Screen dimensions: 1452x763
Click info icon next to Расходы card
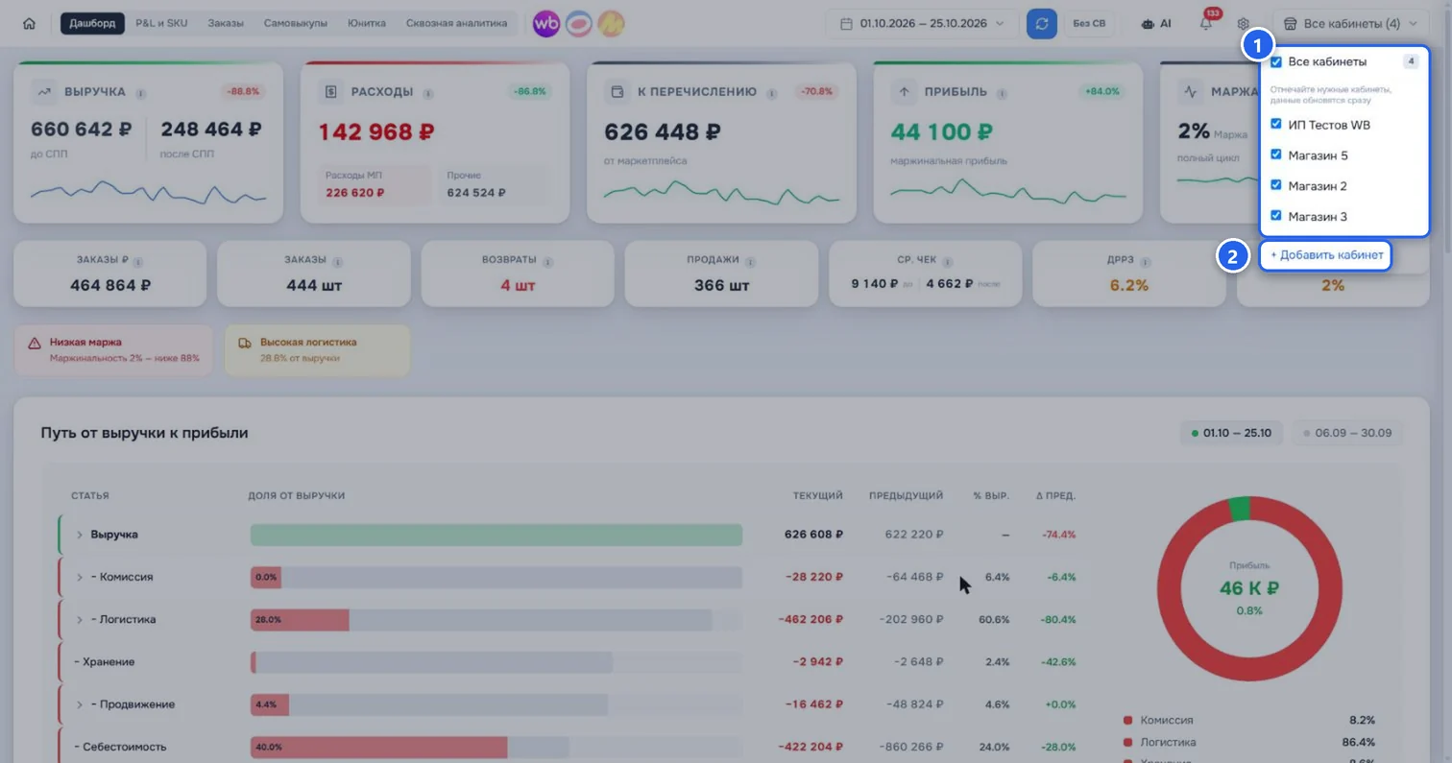pos(427,93)
